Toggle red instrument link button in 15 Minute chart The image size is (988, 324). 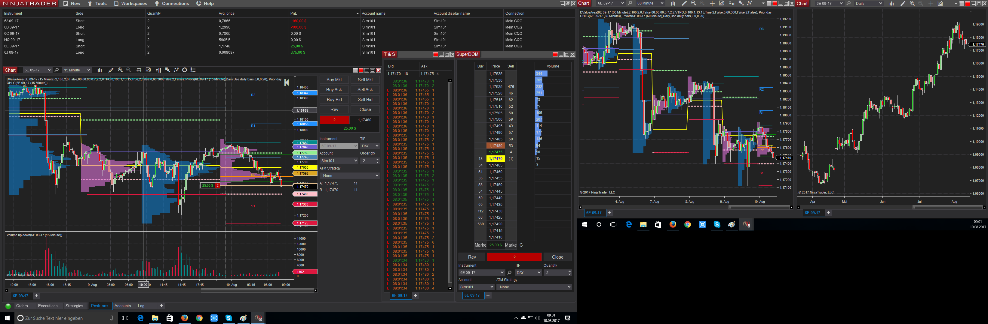(361, 70)
